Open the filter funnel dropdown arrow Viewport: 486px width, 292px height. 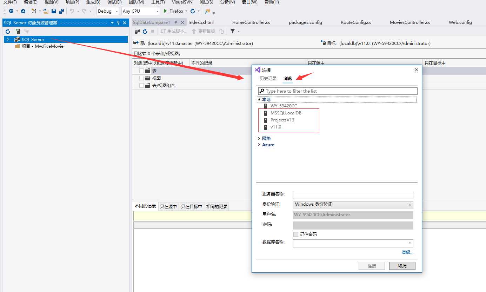pyautogui.click(x=239, y=32)
